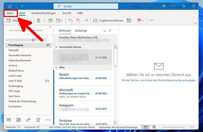Open the Portainer email

[83, 121]
